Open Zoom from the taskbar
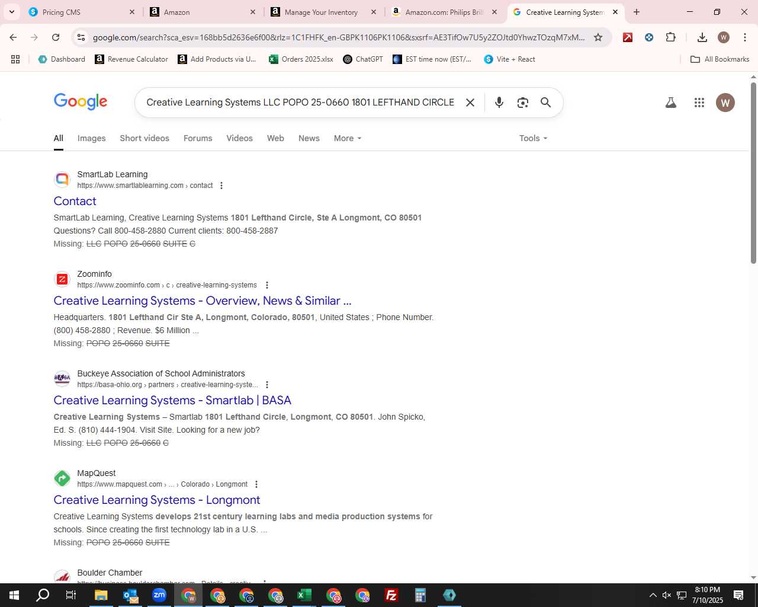Screen dimensions: 758x607 (x=159, y=595)
